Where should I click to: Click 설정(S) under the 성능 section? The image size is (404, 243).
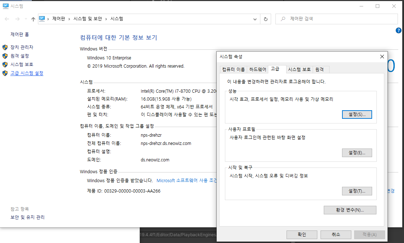(x=357, y=115)
